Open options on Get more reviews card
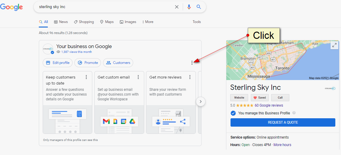341x155 pixels. click(x=190, y=77)
